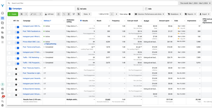Image resolution: width=212 pixels, height=108 pixels.
Task: Click the previous page arrow in pagination
Action: [112, 14]
